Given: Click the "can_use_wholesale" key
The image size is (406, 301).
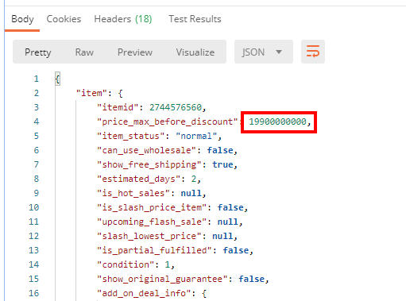Looking at the screenshot, I should pos(146,150).
